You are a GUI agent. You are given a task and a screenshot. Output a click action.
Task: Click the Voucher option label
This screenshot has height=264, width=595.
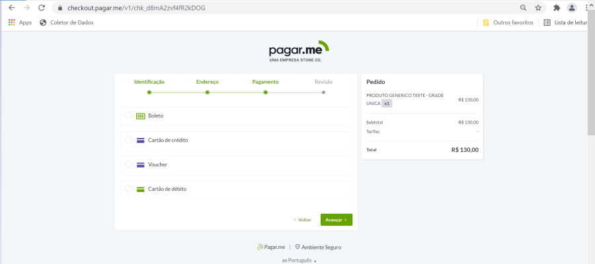[x=157, y=165]
